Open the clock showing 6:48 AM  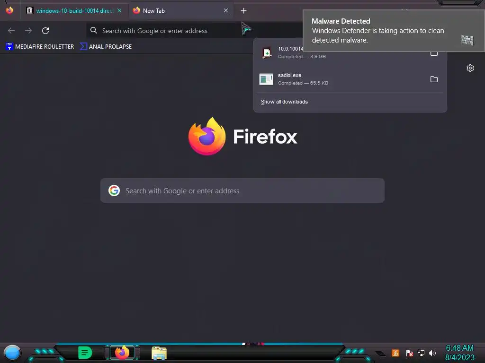click(459, 353)
